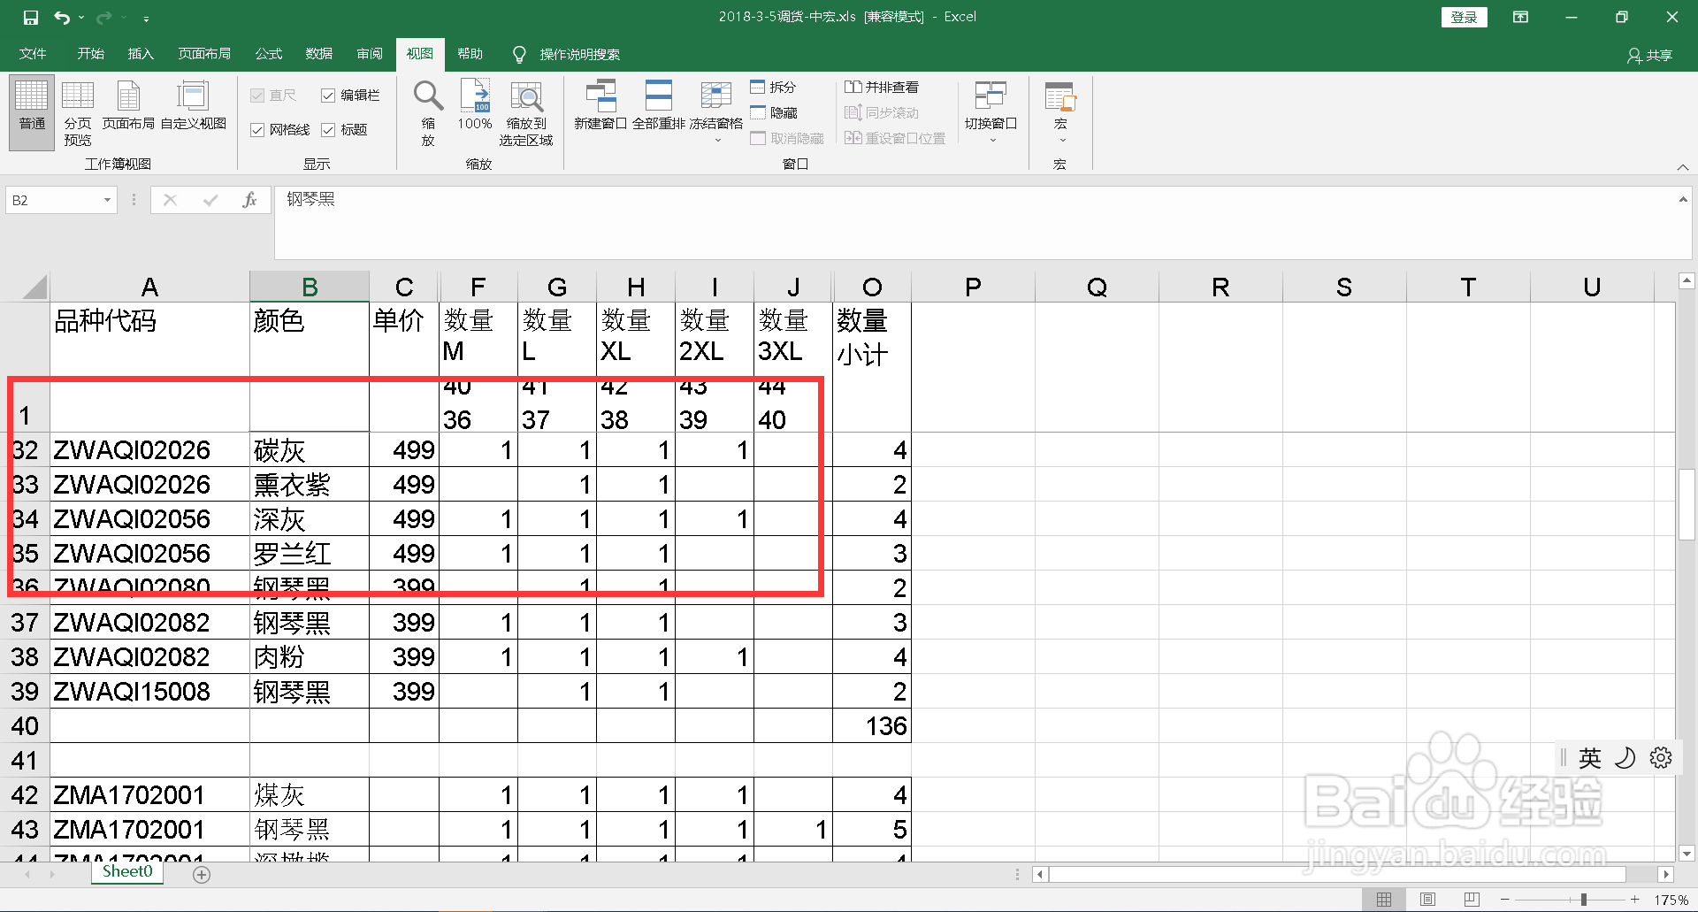Select column O header
This screenshot has width=1698, height=912.
tap(872, 287)
